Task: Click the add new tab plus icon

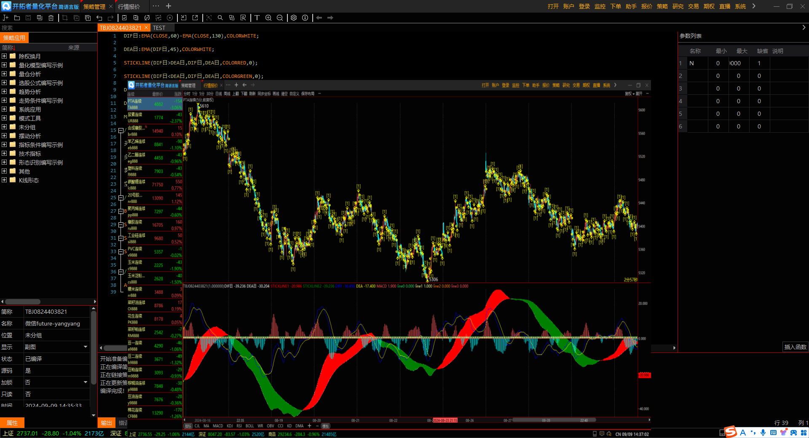Action: pyautogui.click(x=169, y=6)
